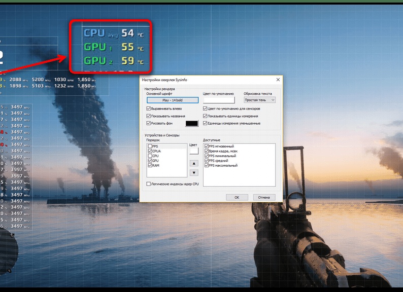The height and width of the screenshot is (292, 403).
Task: Toggle 'Цвет по-умолчанию для сенсоров' checkbox
Action: tap(205, 108)
